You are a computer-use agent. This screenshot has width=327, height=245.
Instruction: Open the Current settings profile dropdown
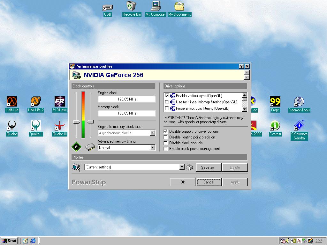tap(182, 167)
